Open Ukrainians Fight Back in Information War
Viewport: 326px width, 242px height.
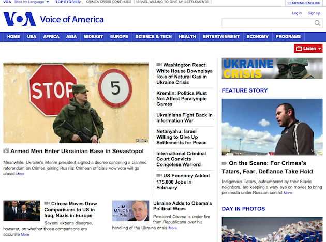184,118
